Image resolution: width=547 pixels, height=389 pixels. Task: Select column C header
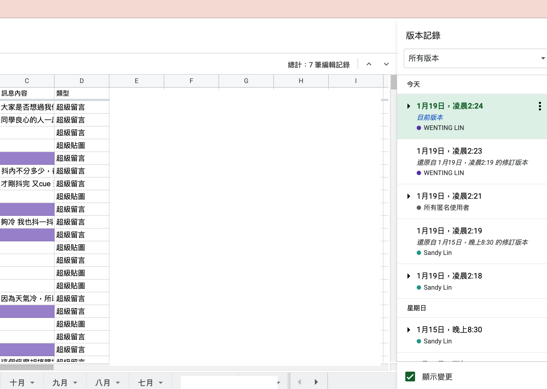[x=27, y=81]
